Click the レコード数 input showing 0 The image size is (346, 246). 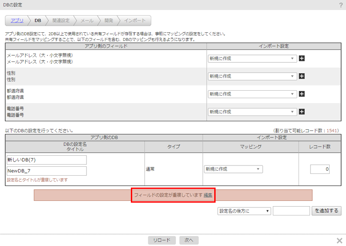320,169
